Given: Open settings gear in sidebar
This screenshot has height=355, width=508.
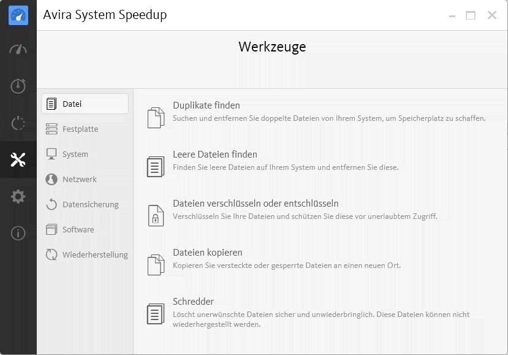Looking at the screenshot, I should [x=18, y=196].
